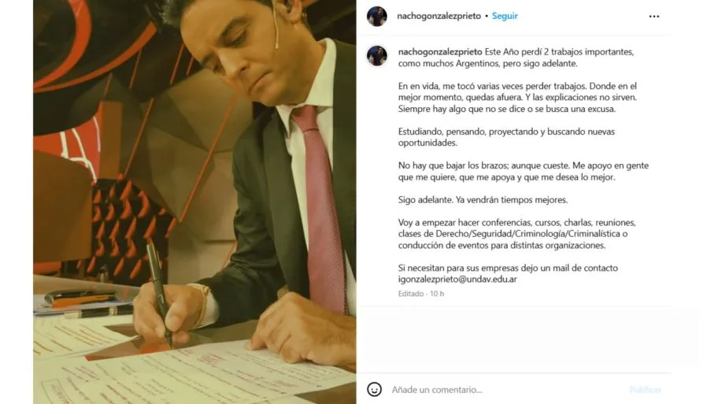Viewport: 718px width, 404px height.
Task: Click the avatar beside the caption text
Action: click(377, 56)
